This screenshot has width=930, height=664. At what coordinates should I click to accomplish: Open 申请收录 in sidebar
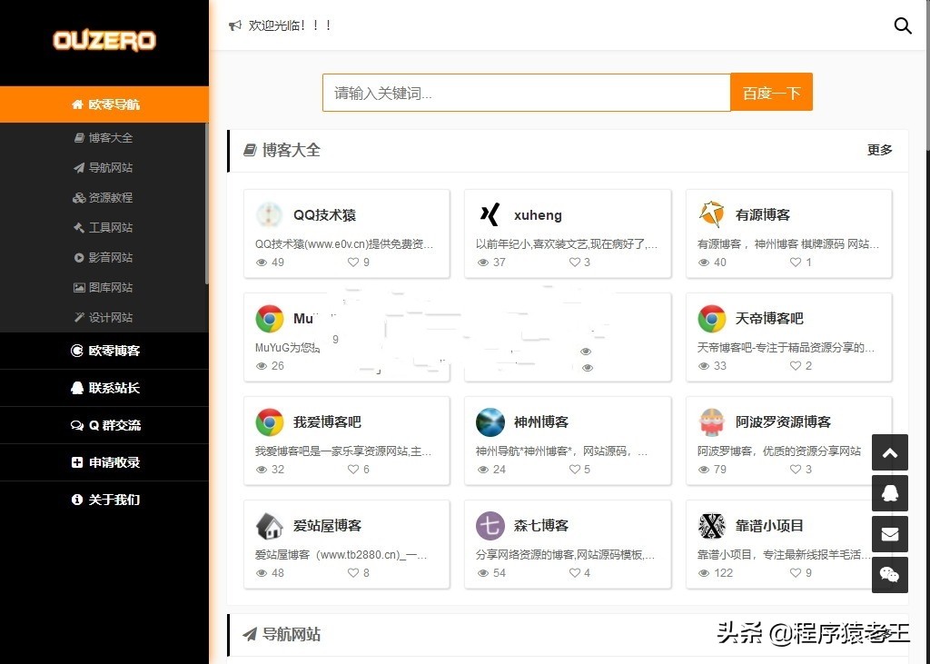(104, 462)
